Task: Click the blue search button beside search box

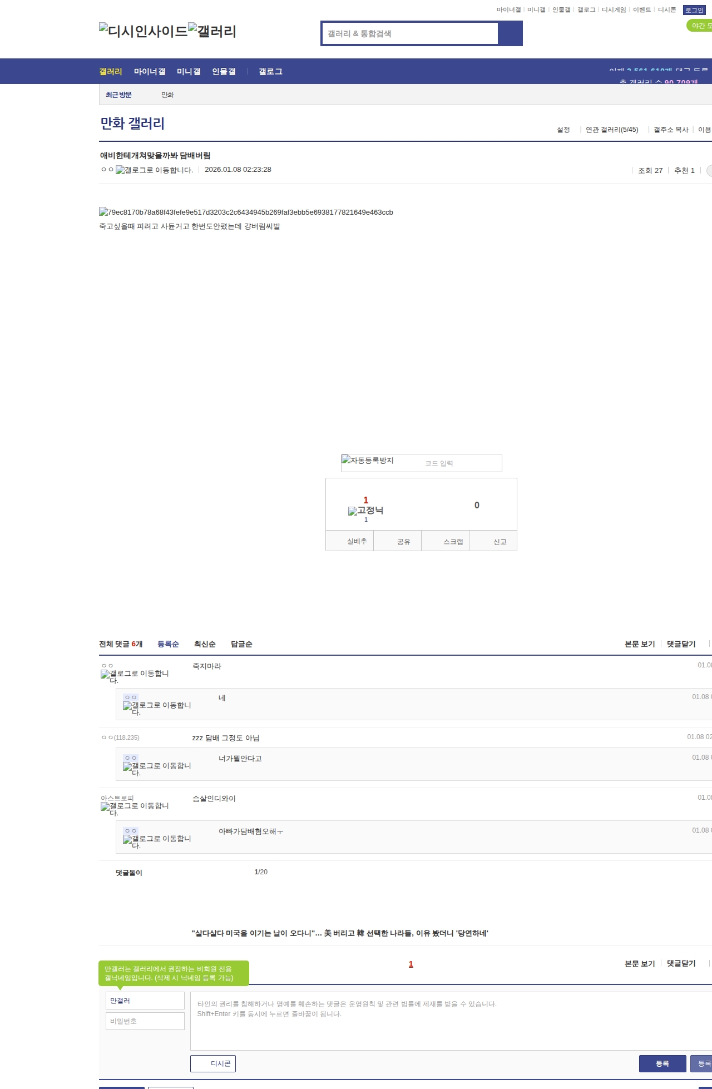Action: (x=510, y=33)
